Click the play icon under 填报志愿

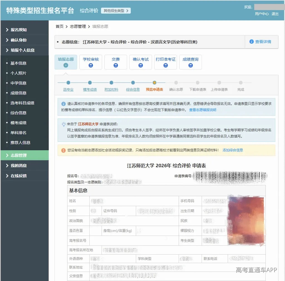pyautogui.click(x=66, y=65)
